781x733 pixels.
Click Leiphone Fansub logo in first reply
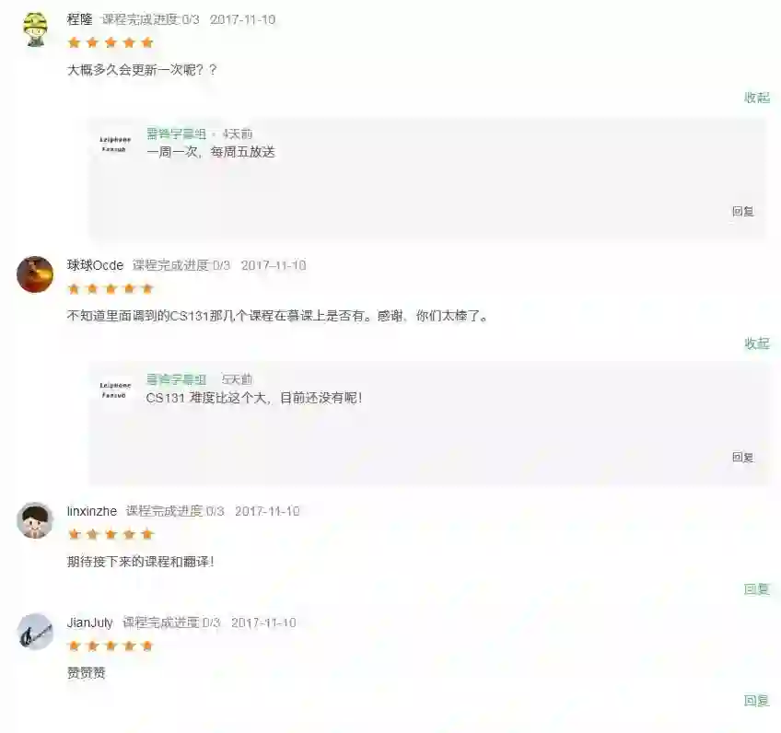point(115,145)
